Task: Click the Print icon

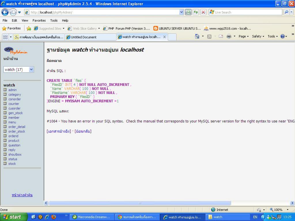Action: tap(229, 36)
